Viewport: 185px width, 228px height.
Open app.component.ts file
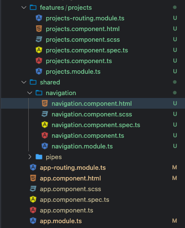(x=67, y=211)
